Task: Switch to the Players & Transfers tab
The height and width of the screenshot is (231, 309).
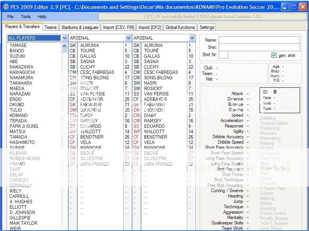Action: coord(22,27)
